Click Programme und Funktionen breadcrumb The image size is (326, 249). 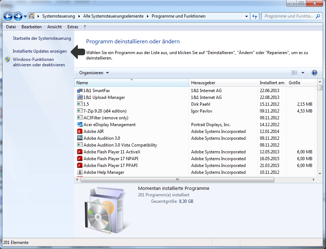178,16
